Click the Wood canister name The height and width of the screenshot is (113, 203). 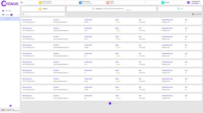tap(86, 31)
